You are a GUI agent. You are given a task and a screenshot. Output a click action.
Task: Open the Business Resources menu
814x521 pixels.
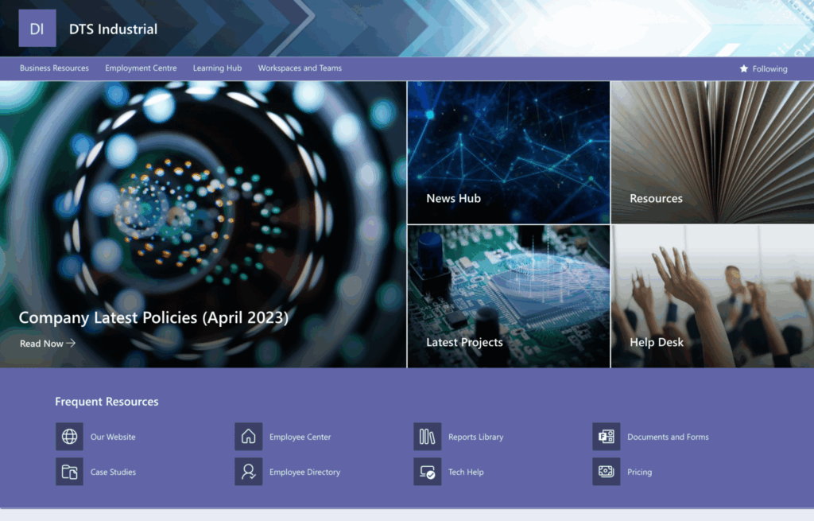[x=54, y=68]
